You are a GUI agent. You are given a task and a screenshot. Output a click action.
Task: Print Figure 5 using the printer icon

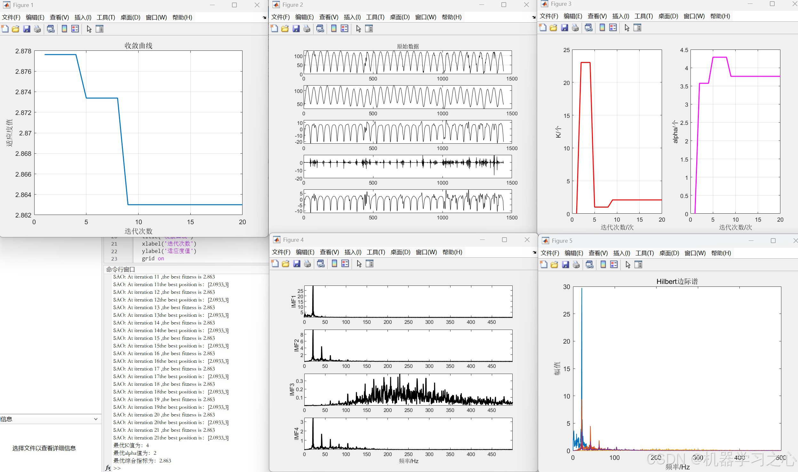(576, 265)
